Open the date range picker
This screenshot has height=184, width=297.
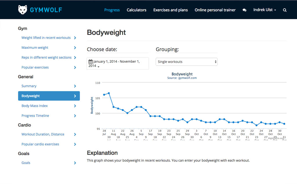[117, 64]
